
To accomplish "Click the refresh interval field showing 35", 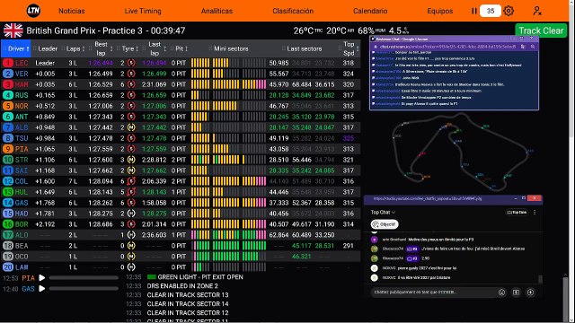I will (x=491, y=11).
